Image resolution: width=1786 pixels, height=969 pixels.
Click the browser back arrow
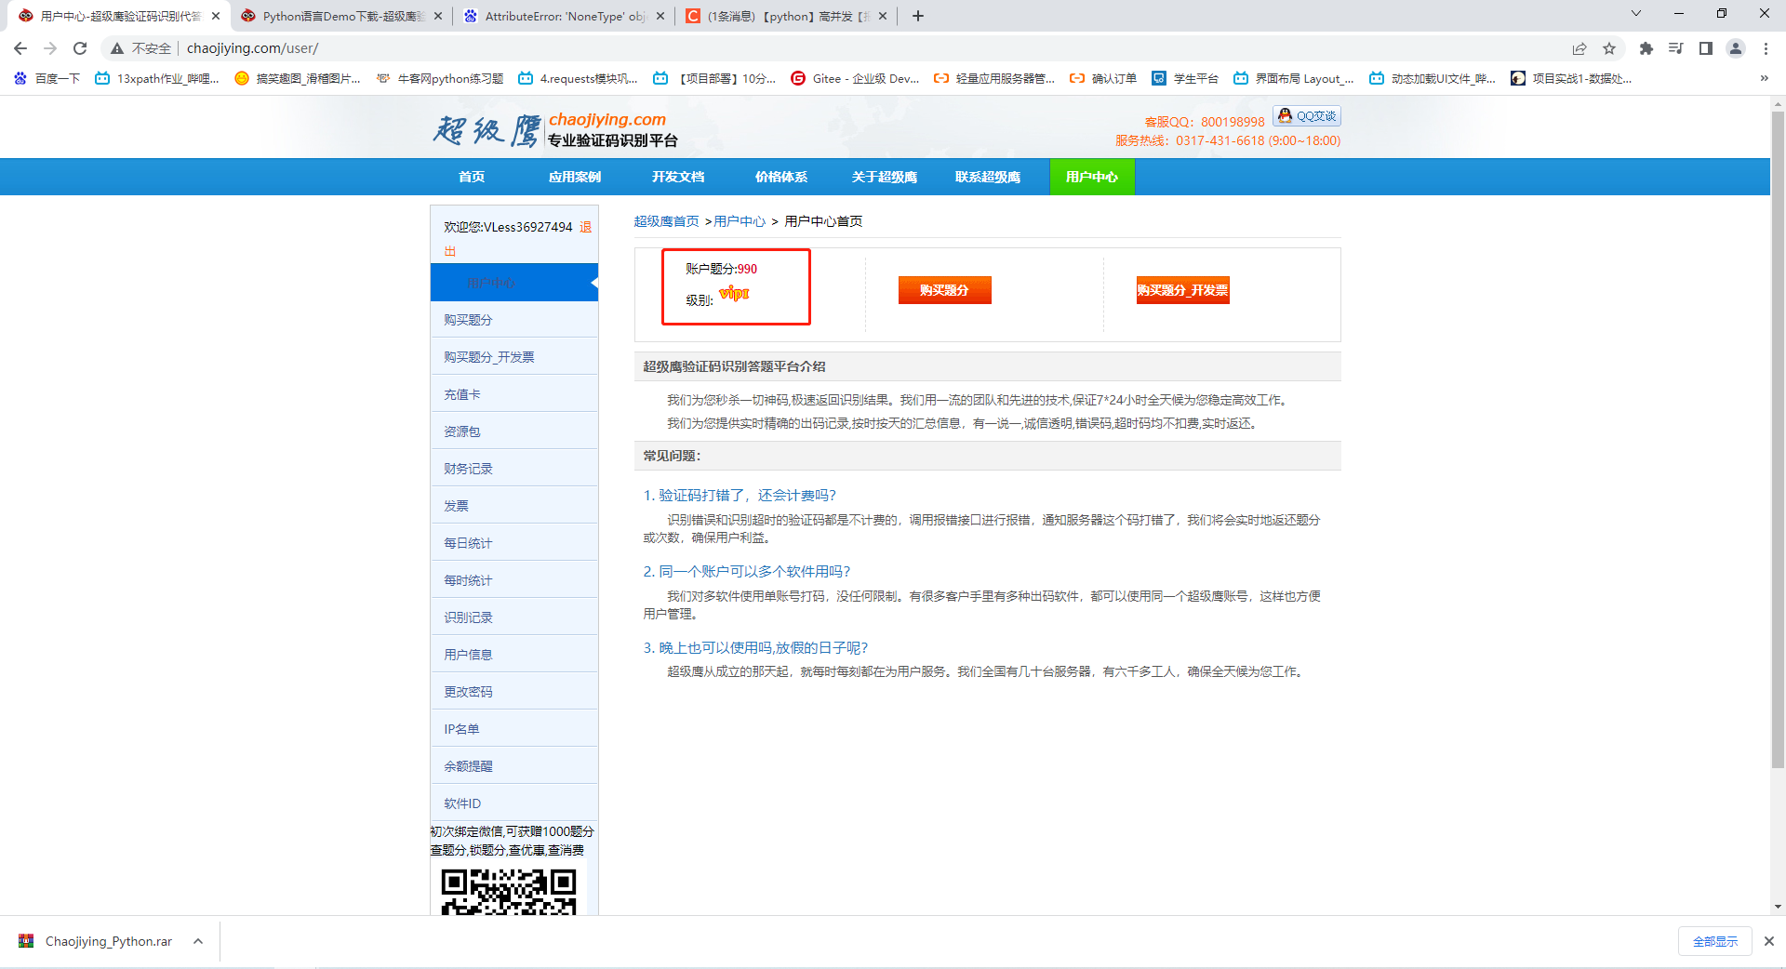[x=20, y=48]
